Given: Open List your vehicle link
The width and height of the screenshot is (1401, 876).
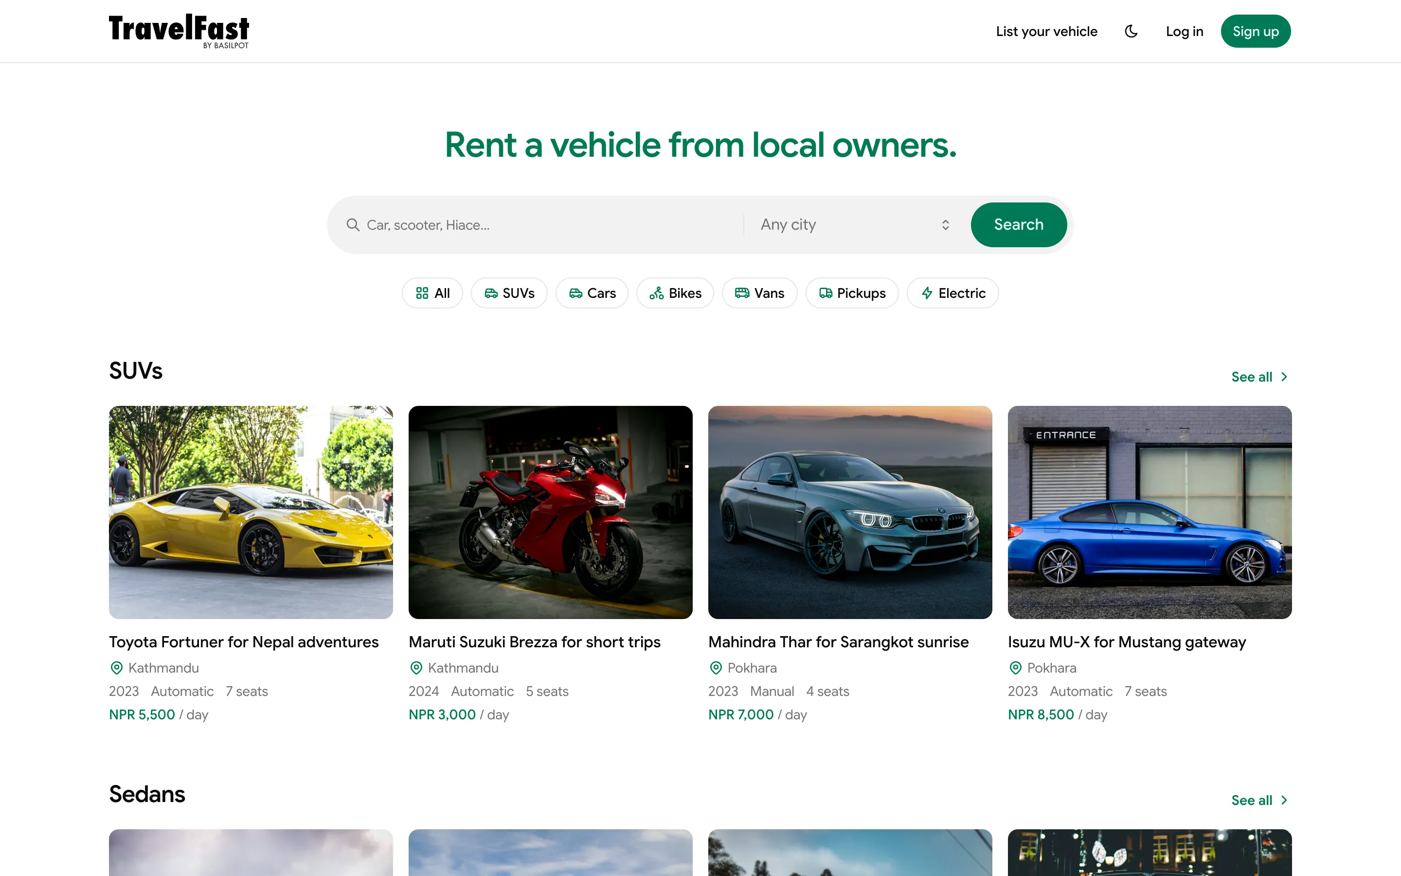Looking at the screenshot, I should (x=1046, y=31).
